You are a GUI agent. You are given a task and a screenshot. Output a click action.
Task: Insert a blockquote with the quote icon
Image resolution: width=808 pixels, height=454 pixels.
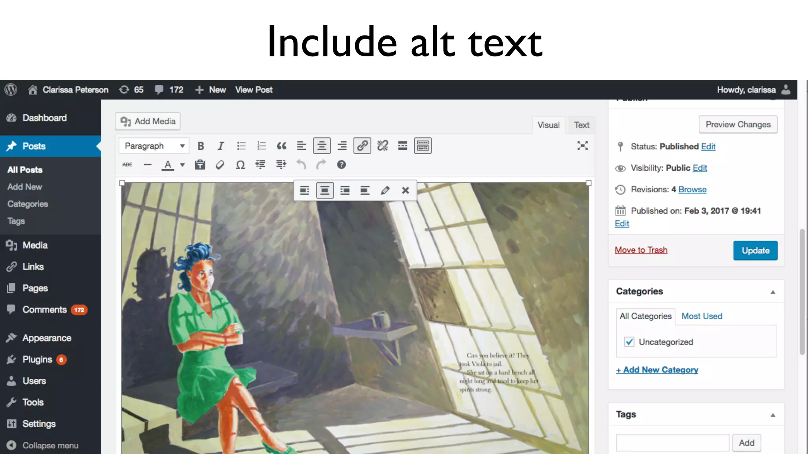[x=281, y=146]
